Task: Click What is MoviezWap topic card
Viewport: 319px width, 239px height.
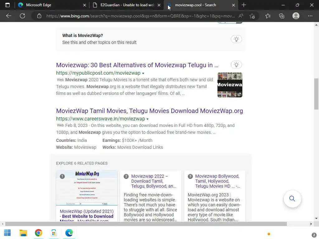Action: pyautogui.click(x=150, y=39)
